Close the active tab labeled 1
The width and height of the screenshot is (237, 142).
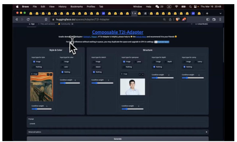[135, 13]
